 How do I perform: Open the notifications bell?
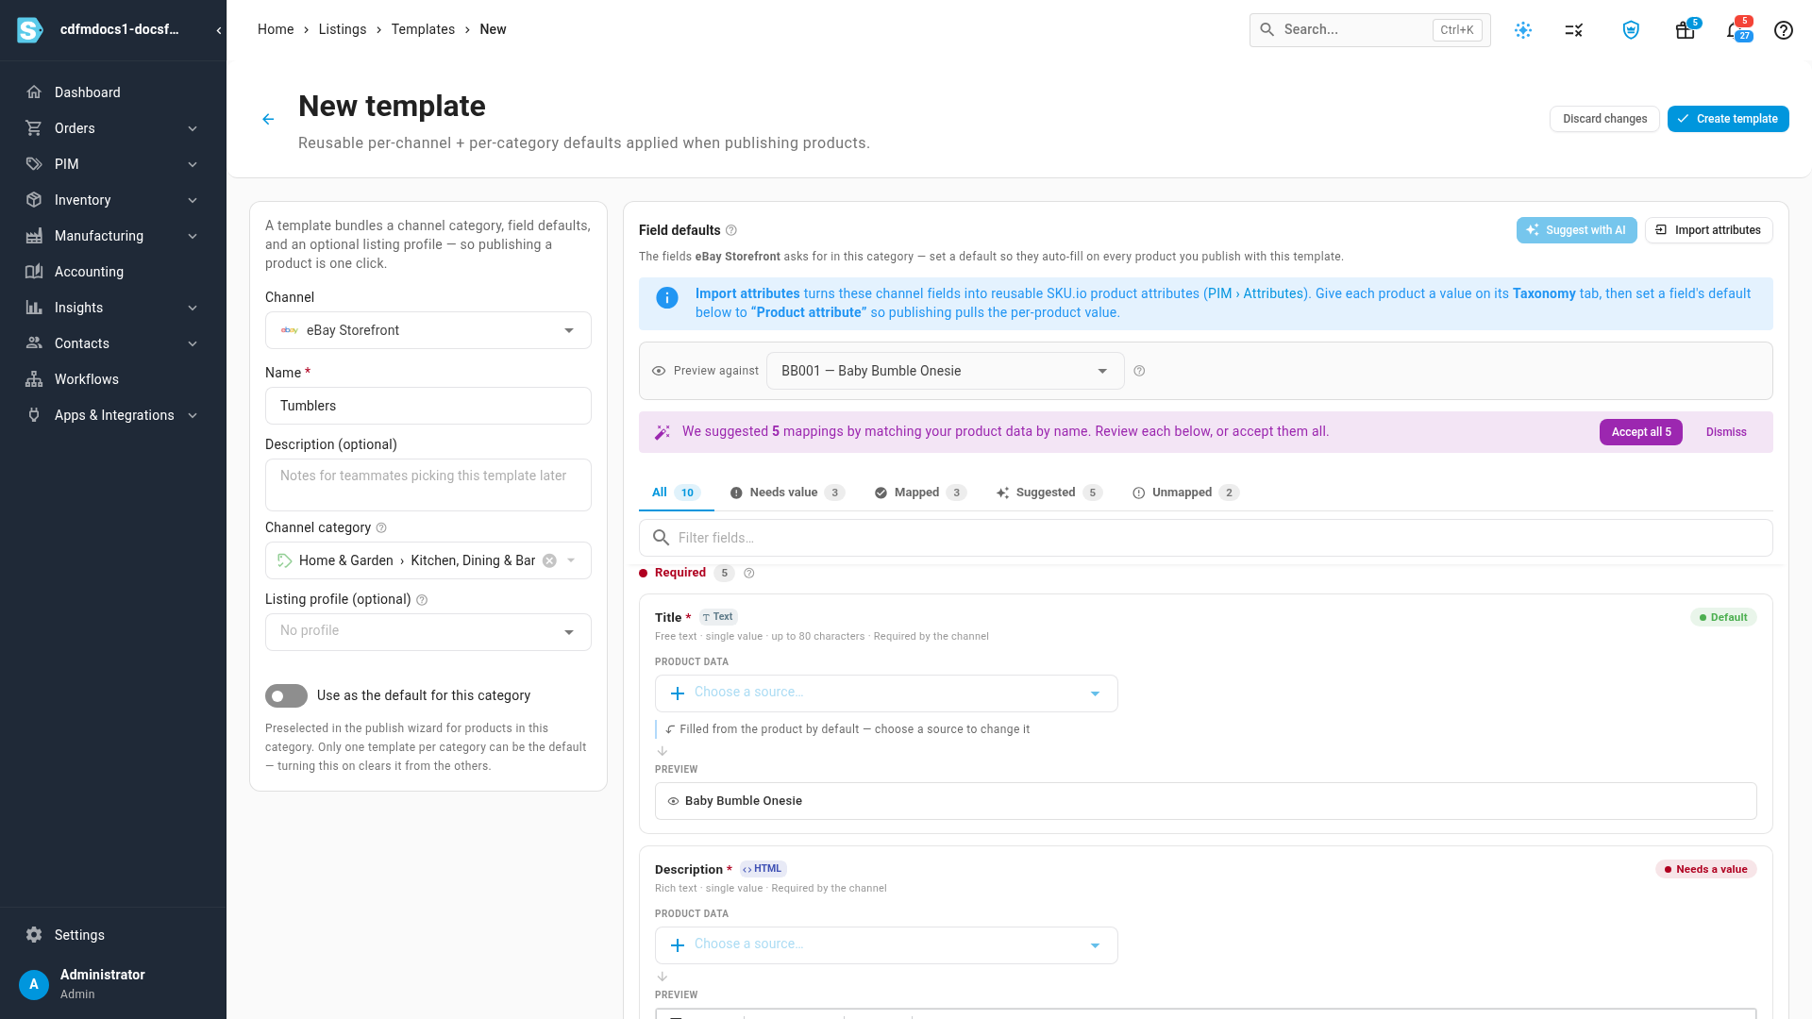click(x=1735, y=30)
